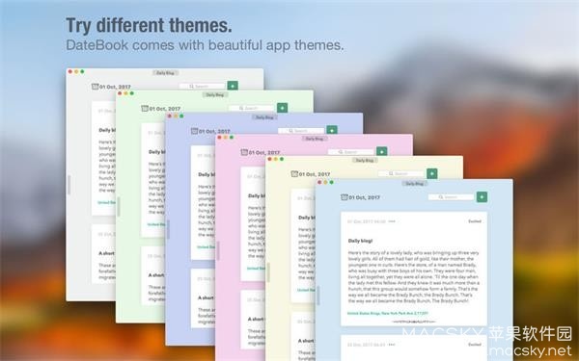This screenshot has height=361, width=579.
Task: Click the plus button in the green-themed window
Action: (x=282, y=108)
